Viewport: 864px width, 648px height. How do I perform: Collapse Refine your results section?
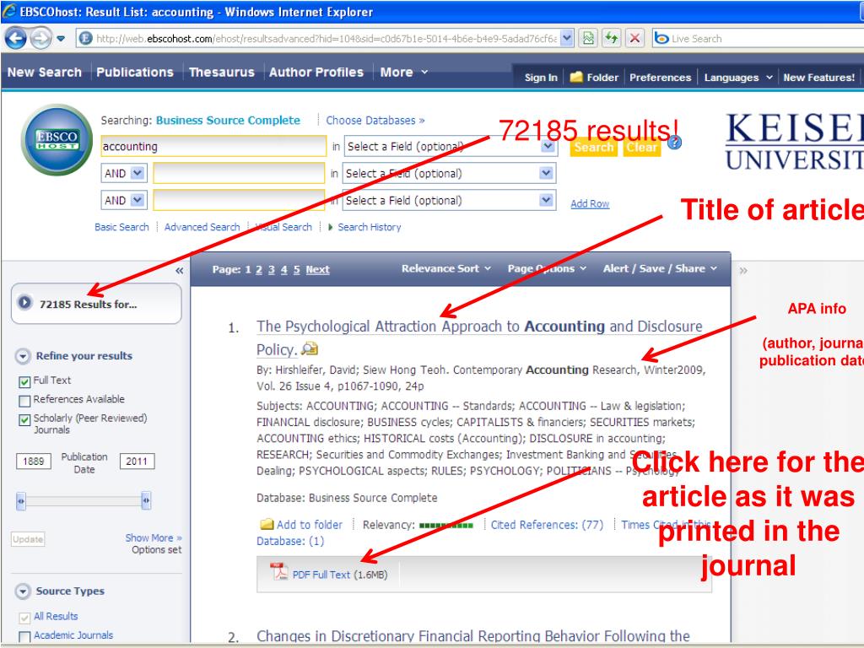[x=23, y=357]
